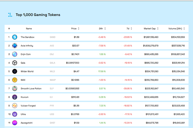Open The Sandbox token name link
193x128 pixels.
pos(28,37)
